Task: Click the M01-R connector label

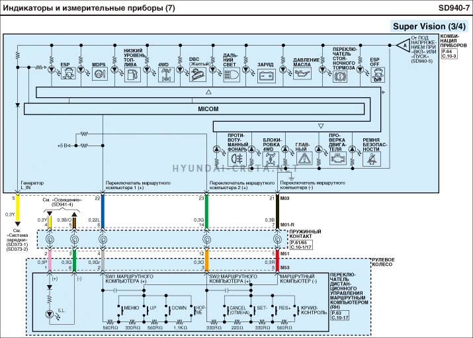Action: (x=287, y=225)
